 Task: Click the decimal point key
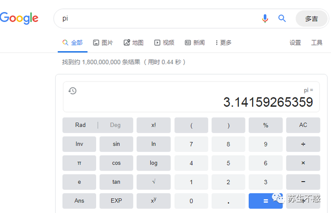[x=228, y=201]
